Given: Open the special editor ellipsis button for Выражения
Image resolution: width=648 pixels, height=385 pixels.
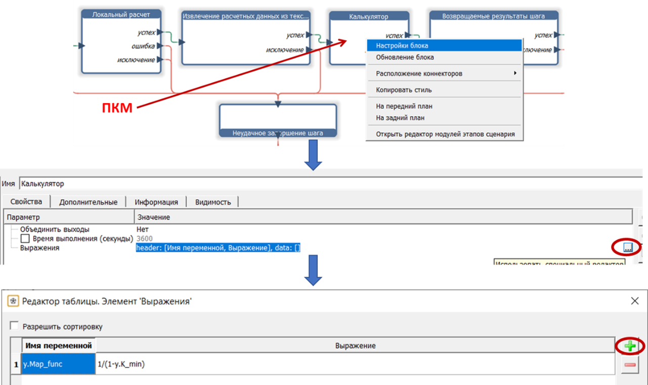Looking at the screenshot, I should (x=627, y=247).
